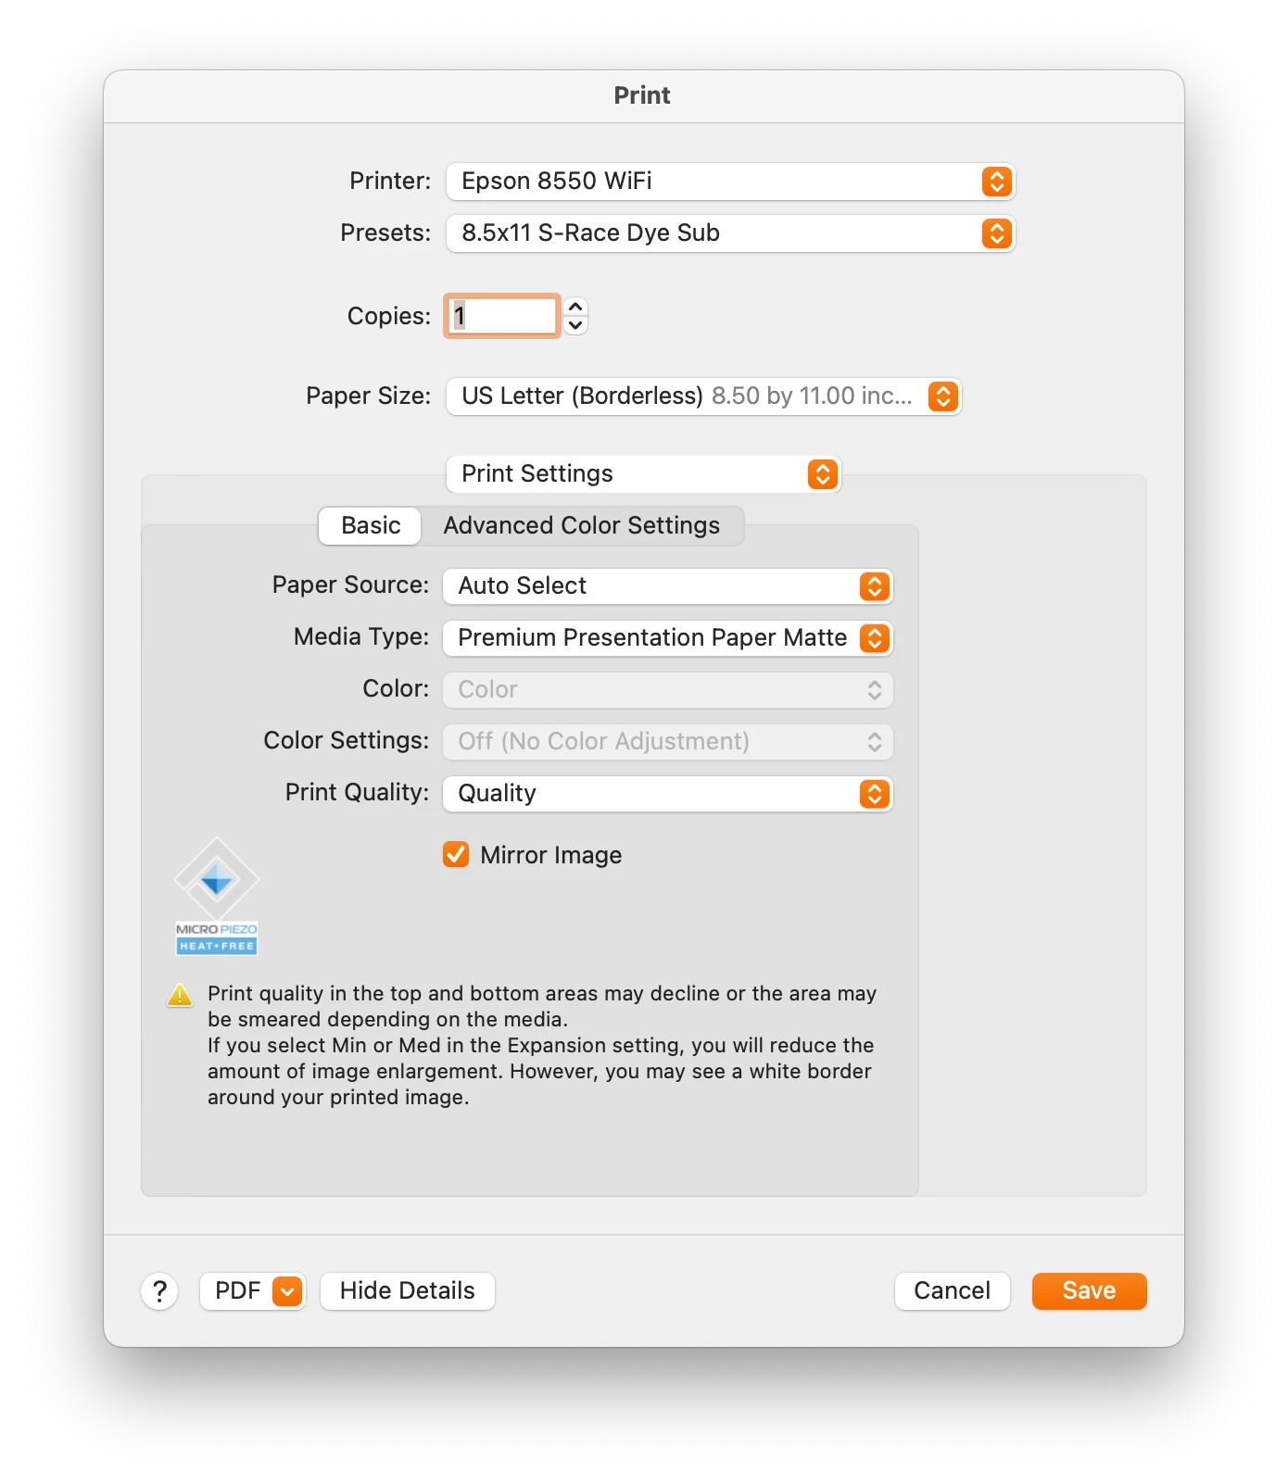Open the Paper Size dropdown showing US Letter (Borderless)
Screen dimensions: 1288x1484
click(703, 396)
